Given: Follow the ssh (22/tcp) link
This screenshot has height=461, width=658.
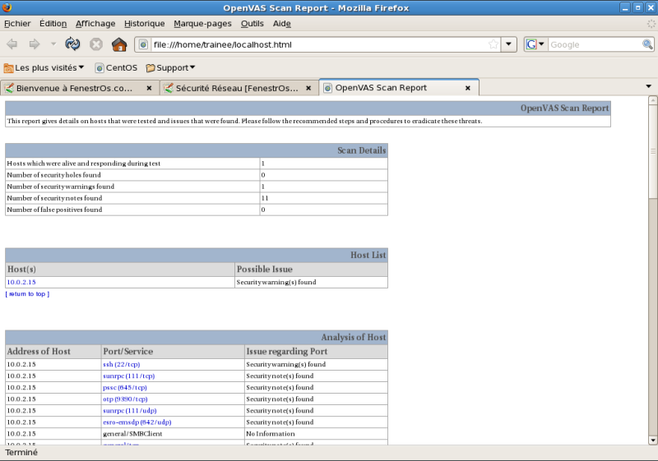Looking at the screenshot, I should 121,364.
